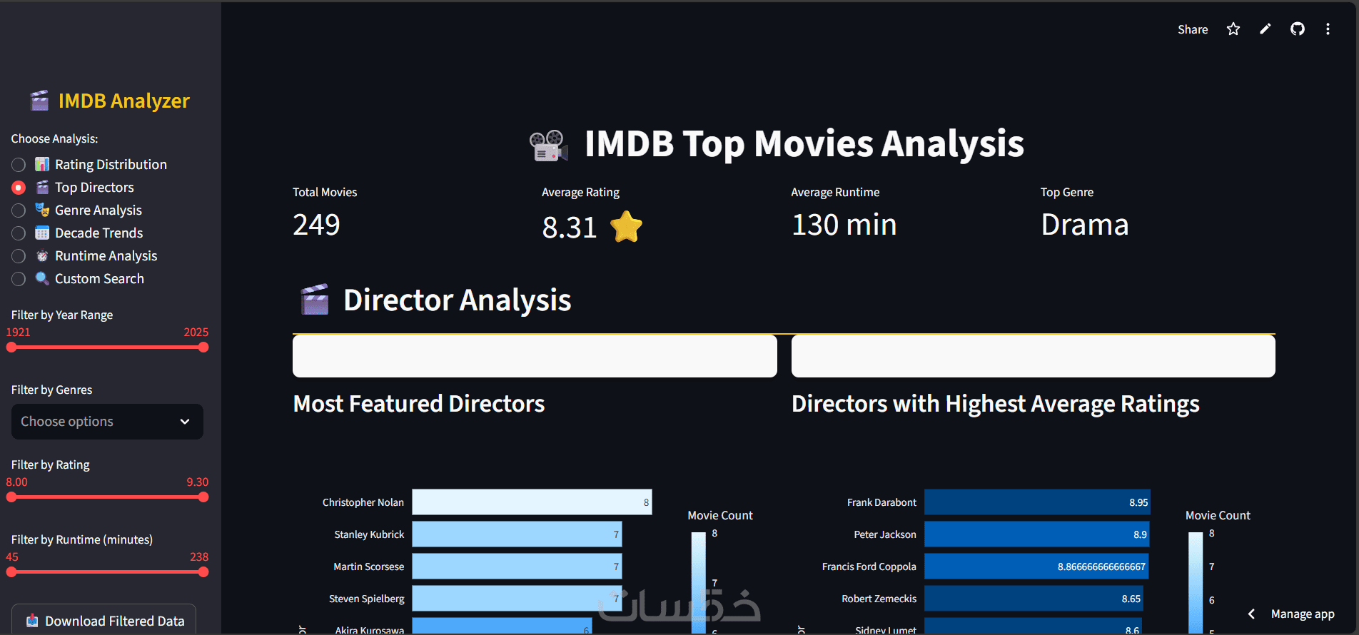This screenshot has width=1359, height=635.
Task: Switch to Decade Trends analysis
Action: pos(19,233)
